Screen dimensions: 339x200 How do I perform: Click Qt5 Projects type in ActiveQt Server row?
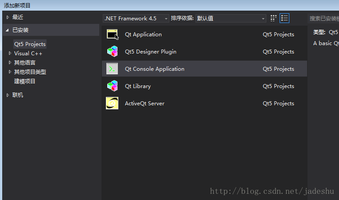click(x=278, y=104)
